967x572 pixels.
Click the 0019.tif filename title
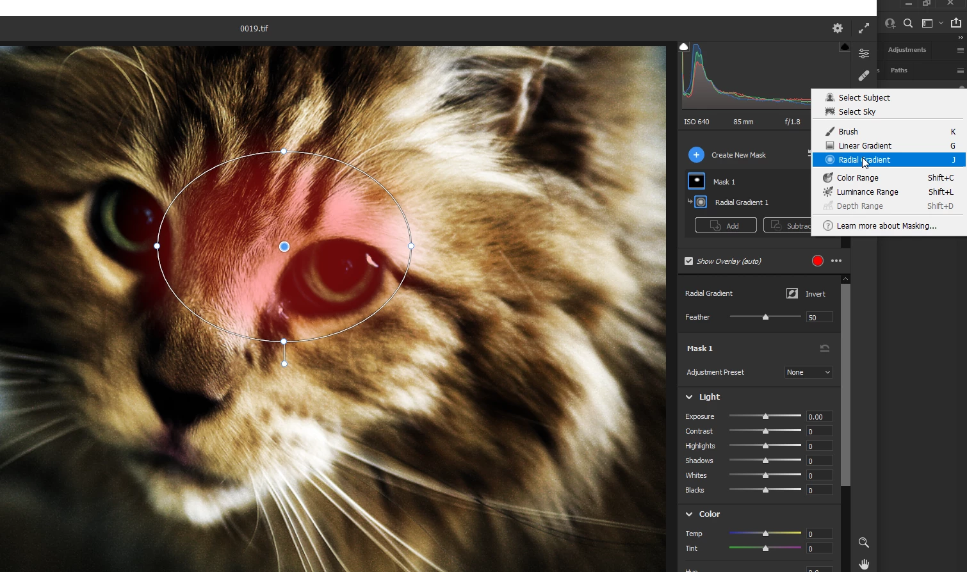[x=254, y=28]
